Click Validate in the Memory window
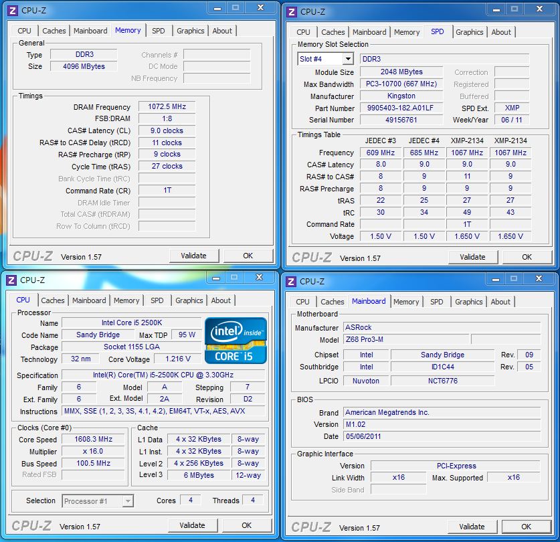This screenshot has height=542, width=560. pos(193,256)
